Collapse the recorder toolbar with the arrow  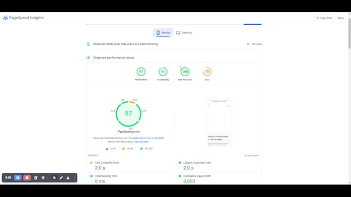(x=74, y=178)
